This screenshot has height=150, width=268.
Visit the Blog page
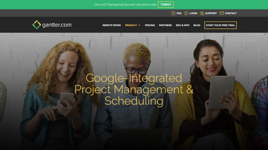click(197, 25)
